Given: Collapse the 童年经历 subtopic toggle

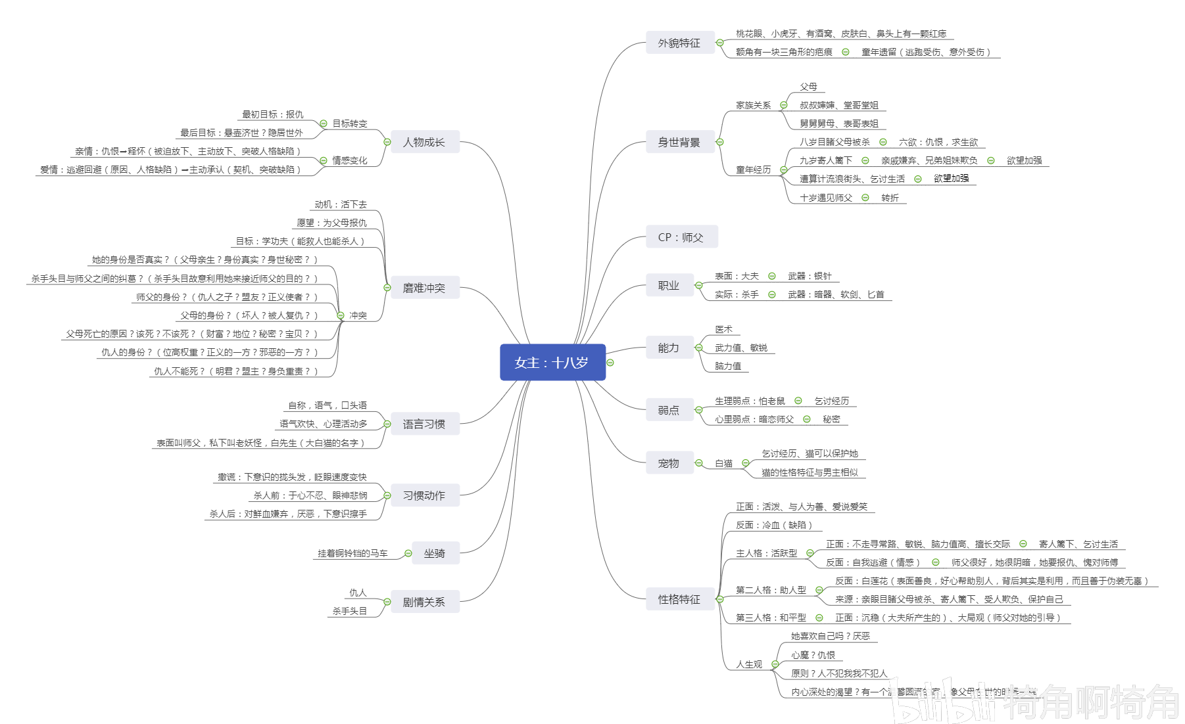Looking at the screenshot, I should pyautogui.click(x=784, y=170).
